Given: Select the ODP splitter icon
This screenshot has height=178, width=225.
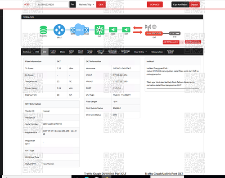Looking at the screenshot, I should pos(126,30).
